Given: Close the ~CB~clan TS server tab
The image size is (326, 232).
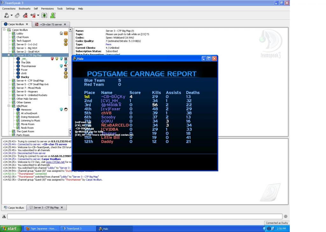Looking at the screenshot, I should (x=65, y=24).
